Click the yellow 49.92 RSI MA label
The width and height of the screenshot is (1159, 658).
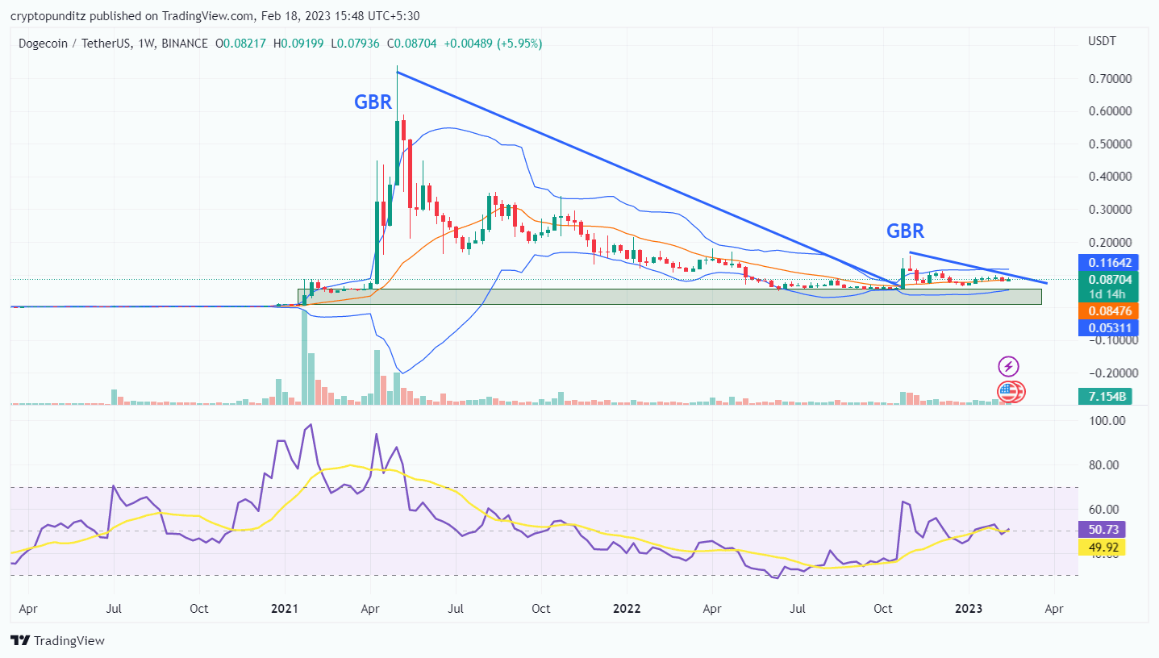pyautogui.click(x=1100, y=548)
